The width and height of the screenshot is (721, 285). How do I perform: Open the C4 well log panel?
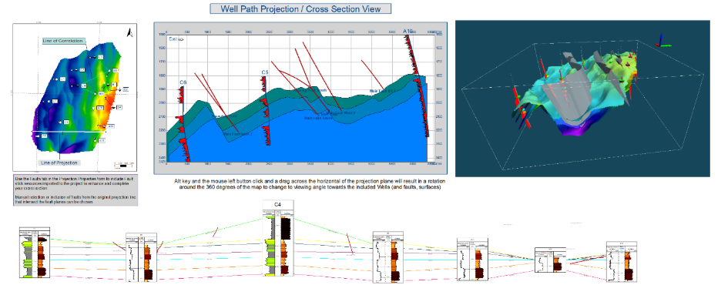pos(278,238)
